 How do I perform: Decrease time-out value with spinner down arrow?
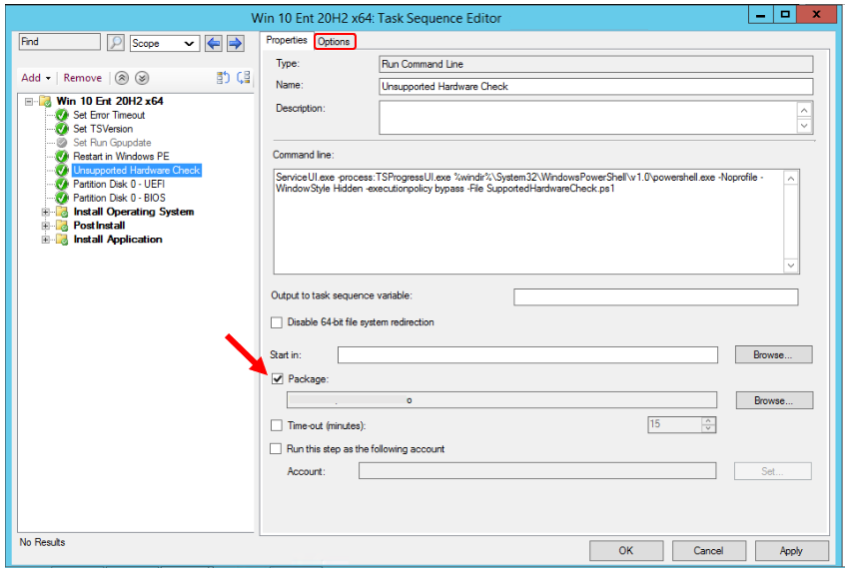708,428
